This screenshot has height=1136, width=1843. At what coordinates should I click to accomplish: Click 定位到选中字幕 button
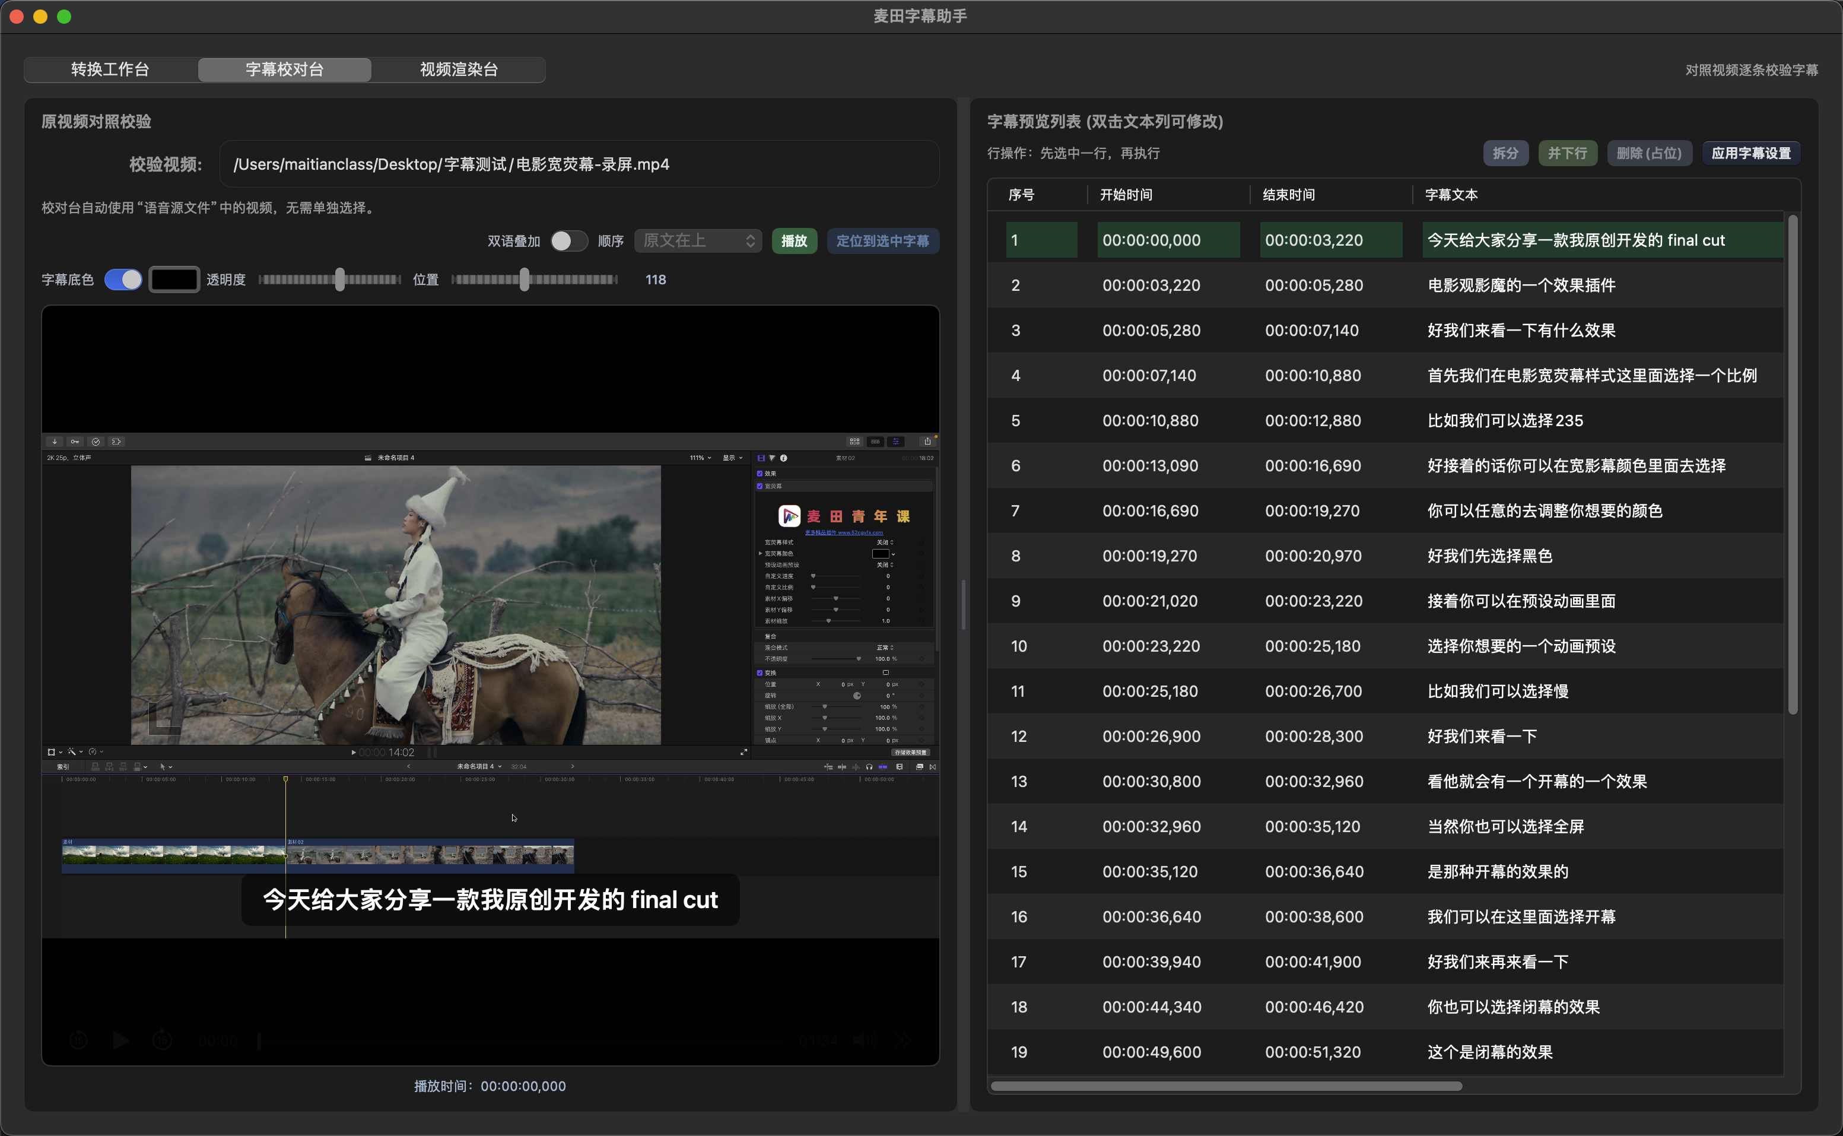click(x=882, y=241)
